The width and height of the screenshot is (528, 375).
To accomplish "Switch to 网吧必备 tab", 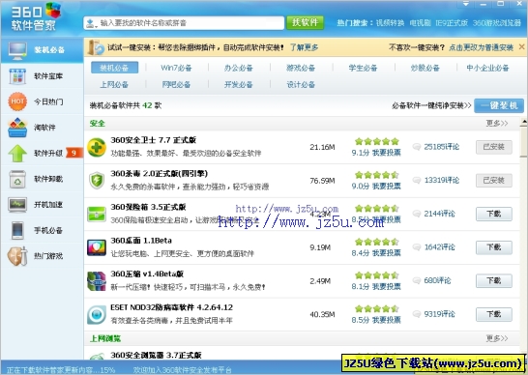I will pyautogui.click(x=176, y=84).
